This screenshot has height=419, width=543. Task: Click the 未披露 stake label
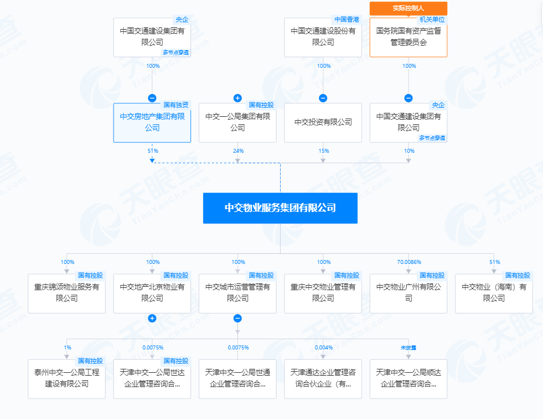tap(408, 348)
